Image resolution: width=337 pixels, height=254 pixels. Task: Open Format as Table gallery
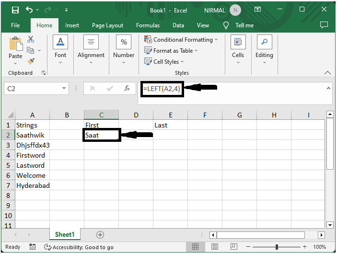click(171, 51)
